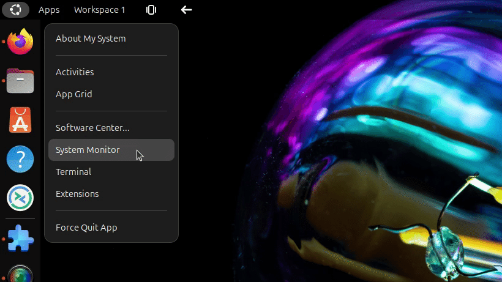This screenshot has width=502, height=282.
Task: Open the Extensions puzzle piece dock icon
Action: click(x=20, y=239)
